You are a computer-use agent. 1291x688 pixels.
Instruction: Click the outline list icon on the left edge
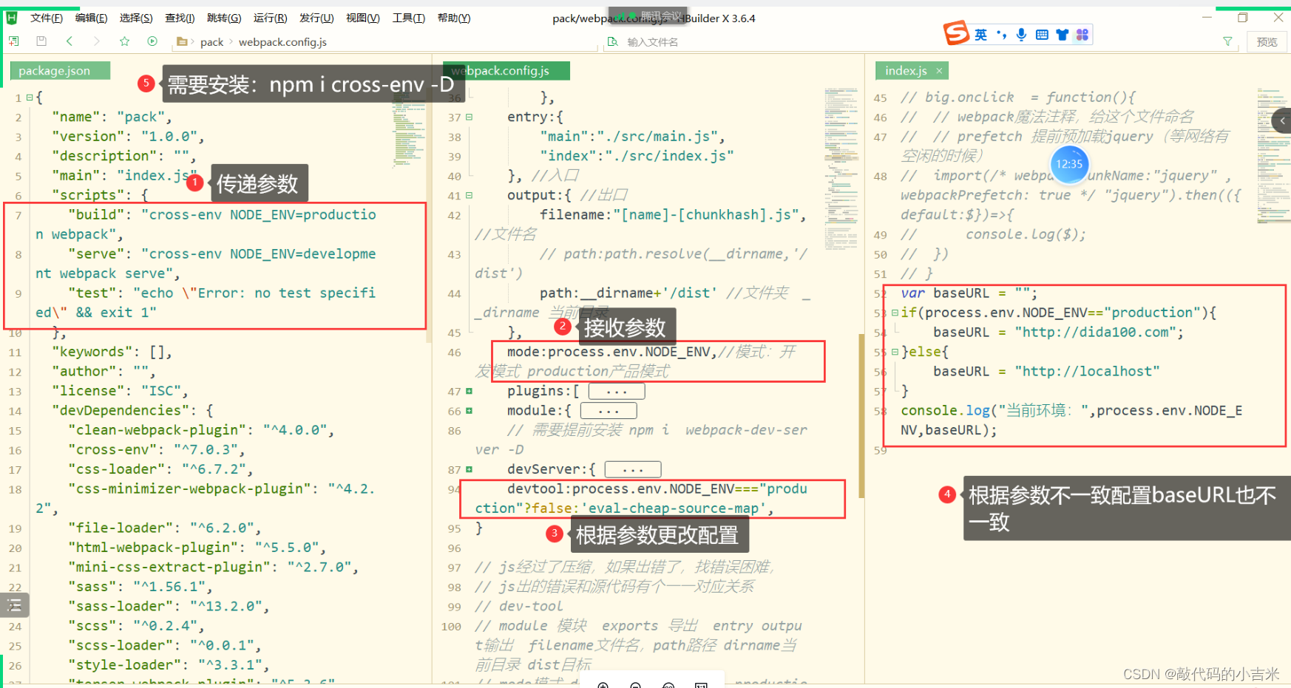tap(14, 606)
